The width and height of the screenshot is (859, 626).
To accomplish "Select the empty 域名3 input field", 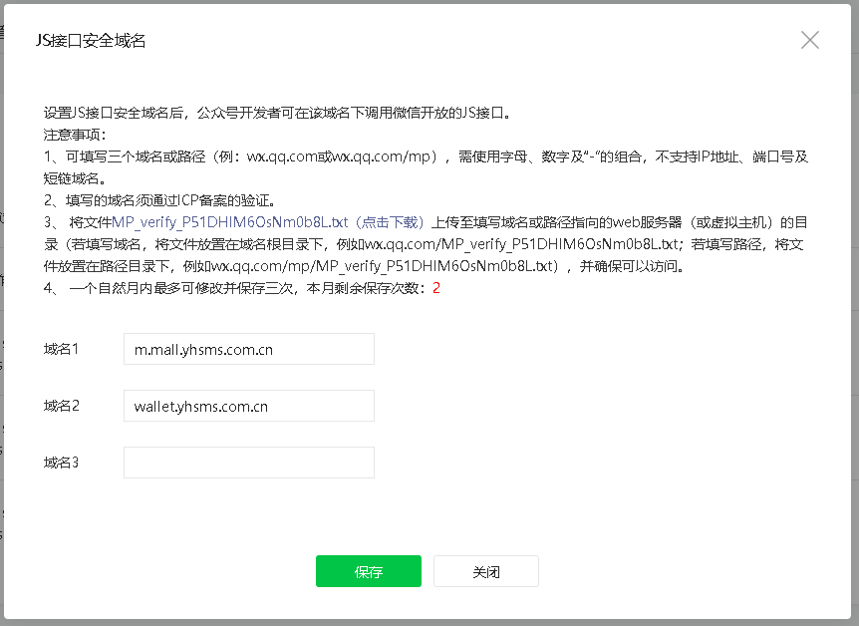I will click(248, 463).
